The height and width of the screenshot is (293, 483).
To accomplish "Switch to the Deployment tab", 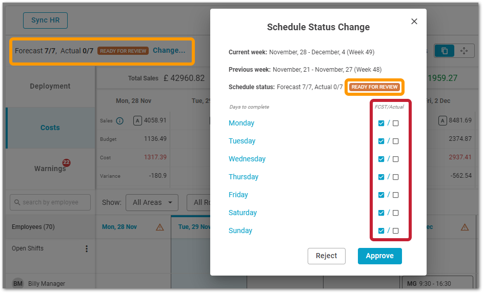I will [50, 86].
